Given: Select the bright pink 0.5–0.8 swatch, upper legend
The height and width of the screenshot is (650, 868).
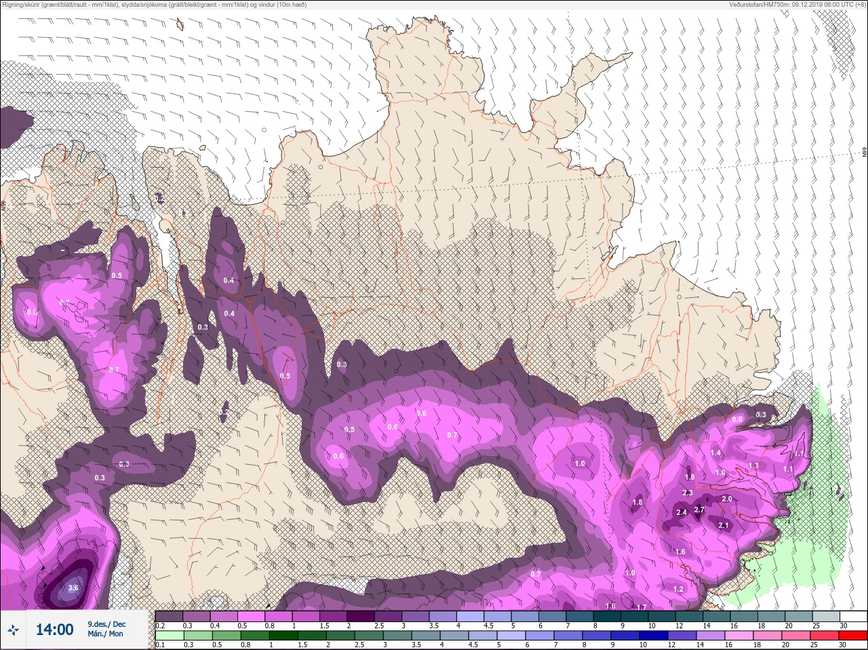Looking at the screenshot, I should pyautogui.click(x=252, y=616).
